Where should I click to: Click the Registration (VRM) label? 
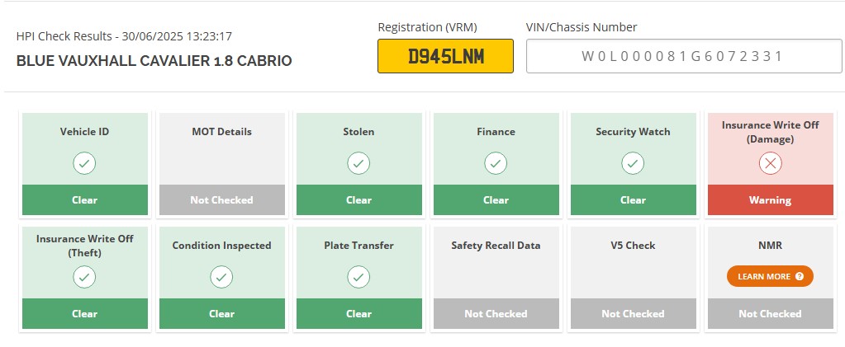(x=427, y=27)
